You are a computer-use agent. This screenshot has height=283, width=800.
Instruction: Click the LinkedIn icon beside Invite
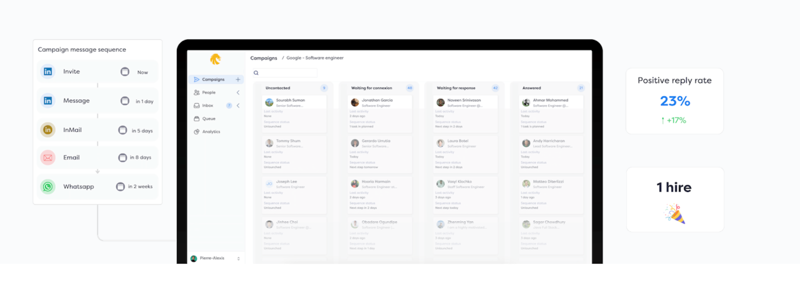[x=47, y=71]
